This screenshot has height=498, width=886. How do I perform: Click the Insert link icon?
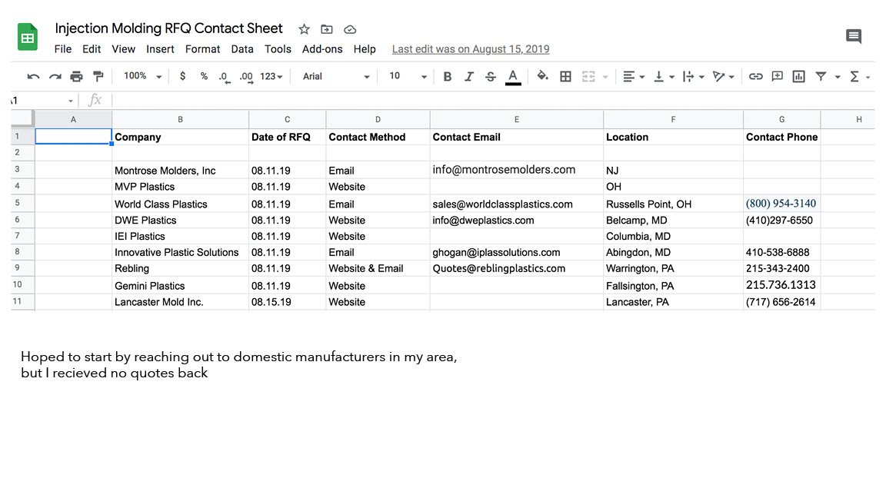pyautogui.click(x=755, y=76)
